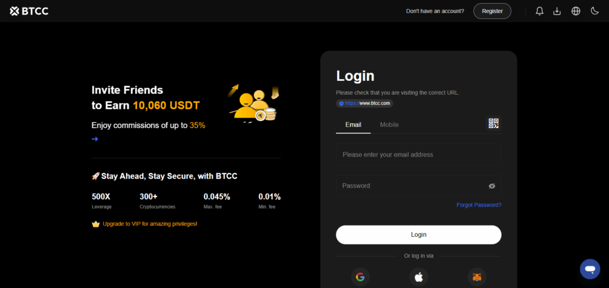Click the invite friends illustration
The width and height of the screenshot is (609, 288).
click(x=253, y=103)
